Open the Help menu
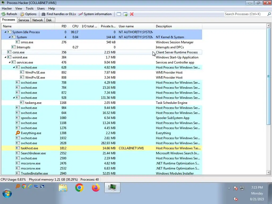 (x=52, y=8)
